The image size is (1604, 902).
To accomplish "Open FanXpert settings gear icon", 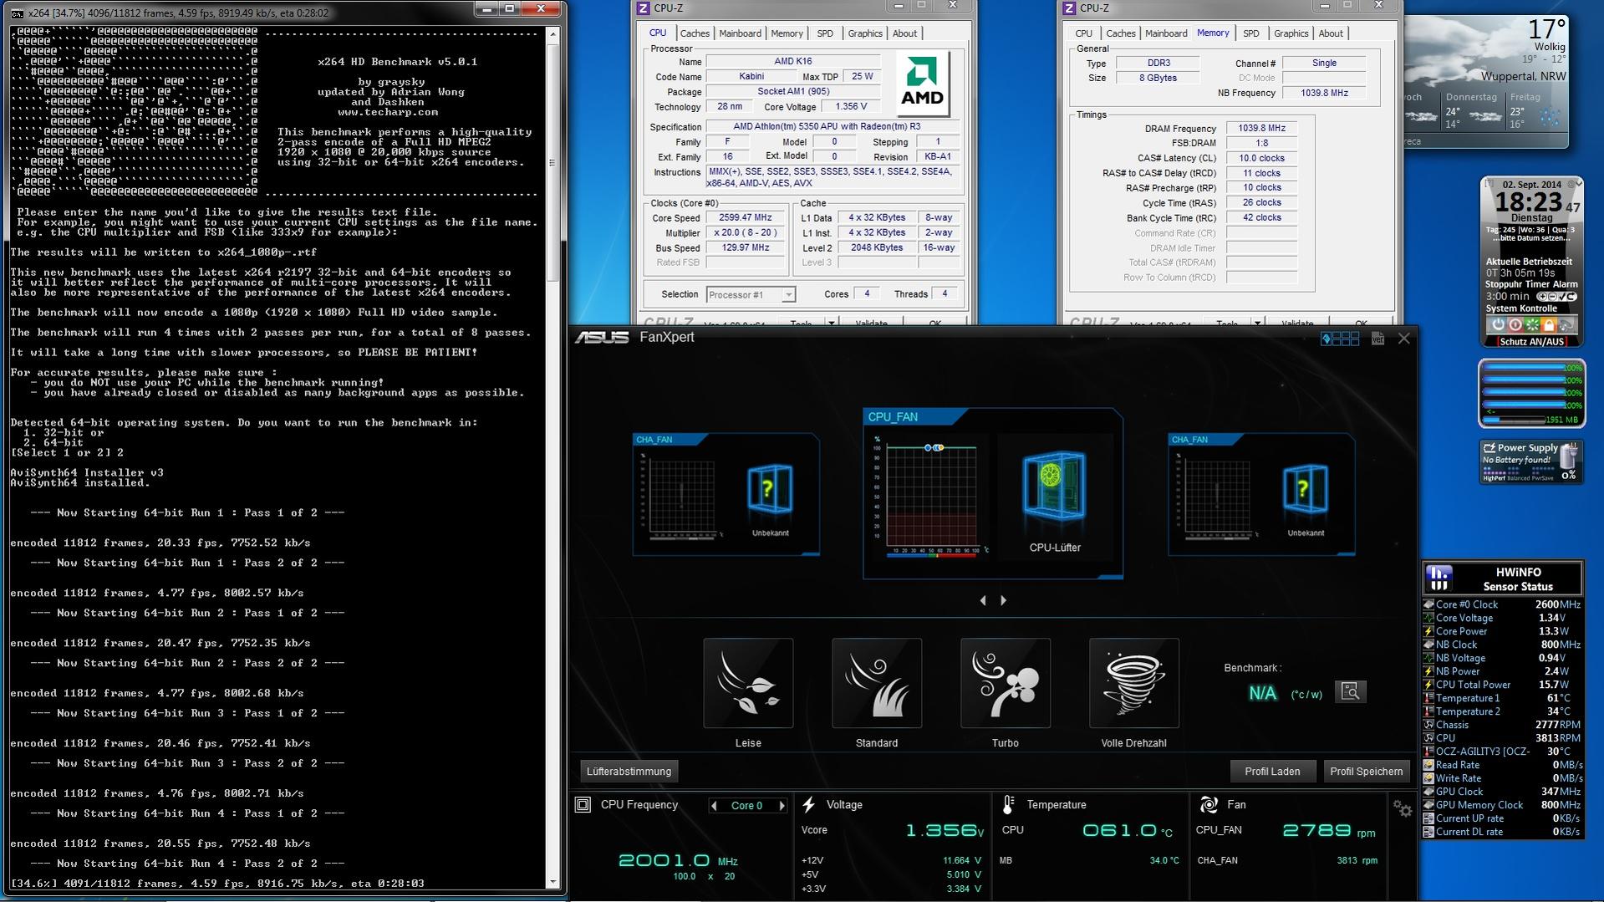I will click(x=1402, y=808).
